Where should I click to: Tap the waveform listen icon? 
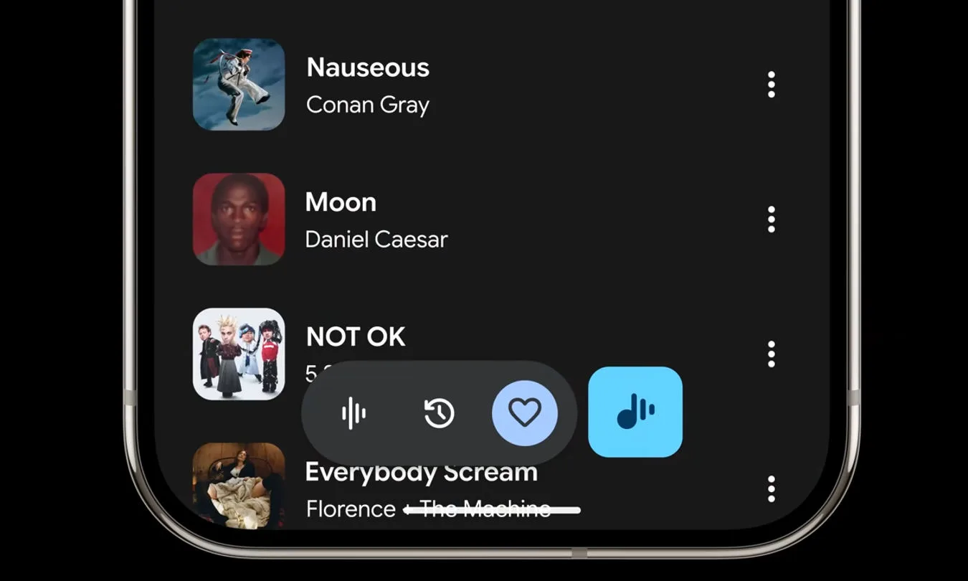tap(353, 413)
